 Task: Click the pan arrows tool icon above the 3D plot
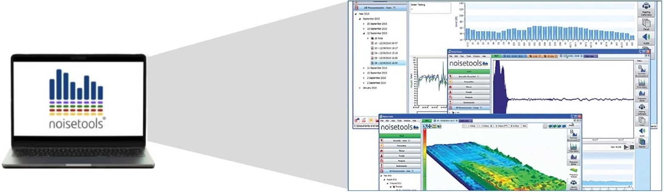pyautogui.click(x=429, y=126)
